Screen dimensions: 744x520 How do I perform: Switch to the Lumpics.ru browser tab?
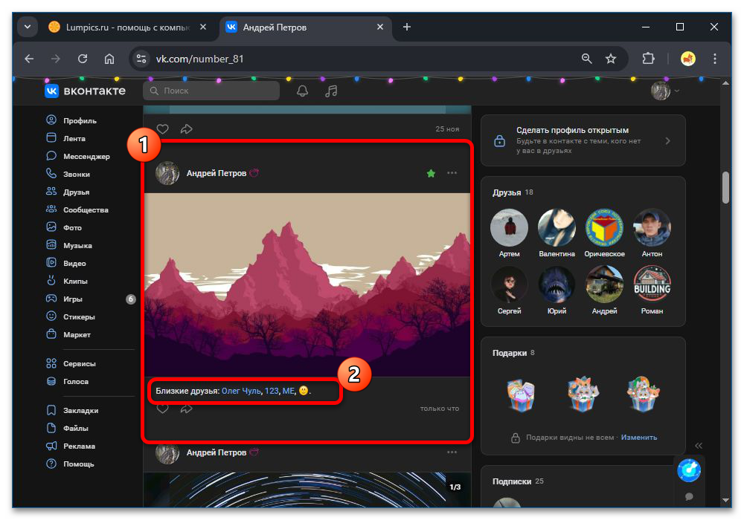[x=127, y=27]
